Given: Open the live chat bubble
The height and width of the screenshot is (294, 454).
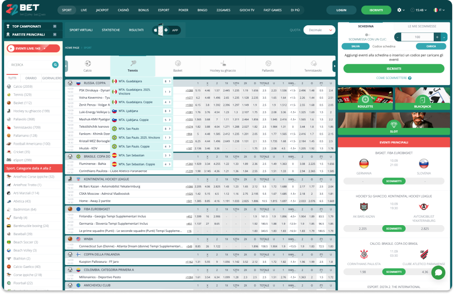Looking at the screenshot, I should [438, 272].
